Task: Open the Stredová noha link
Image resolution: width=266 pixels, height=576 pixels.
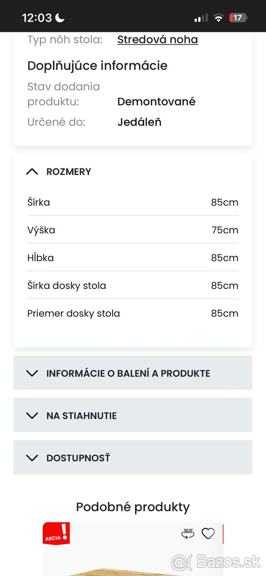Action: (x=158, y=39)
